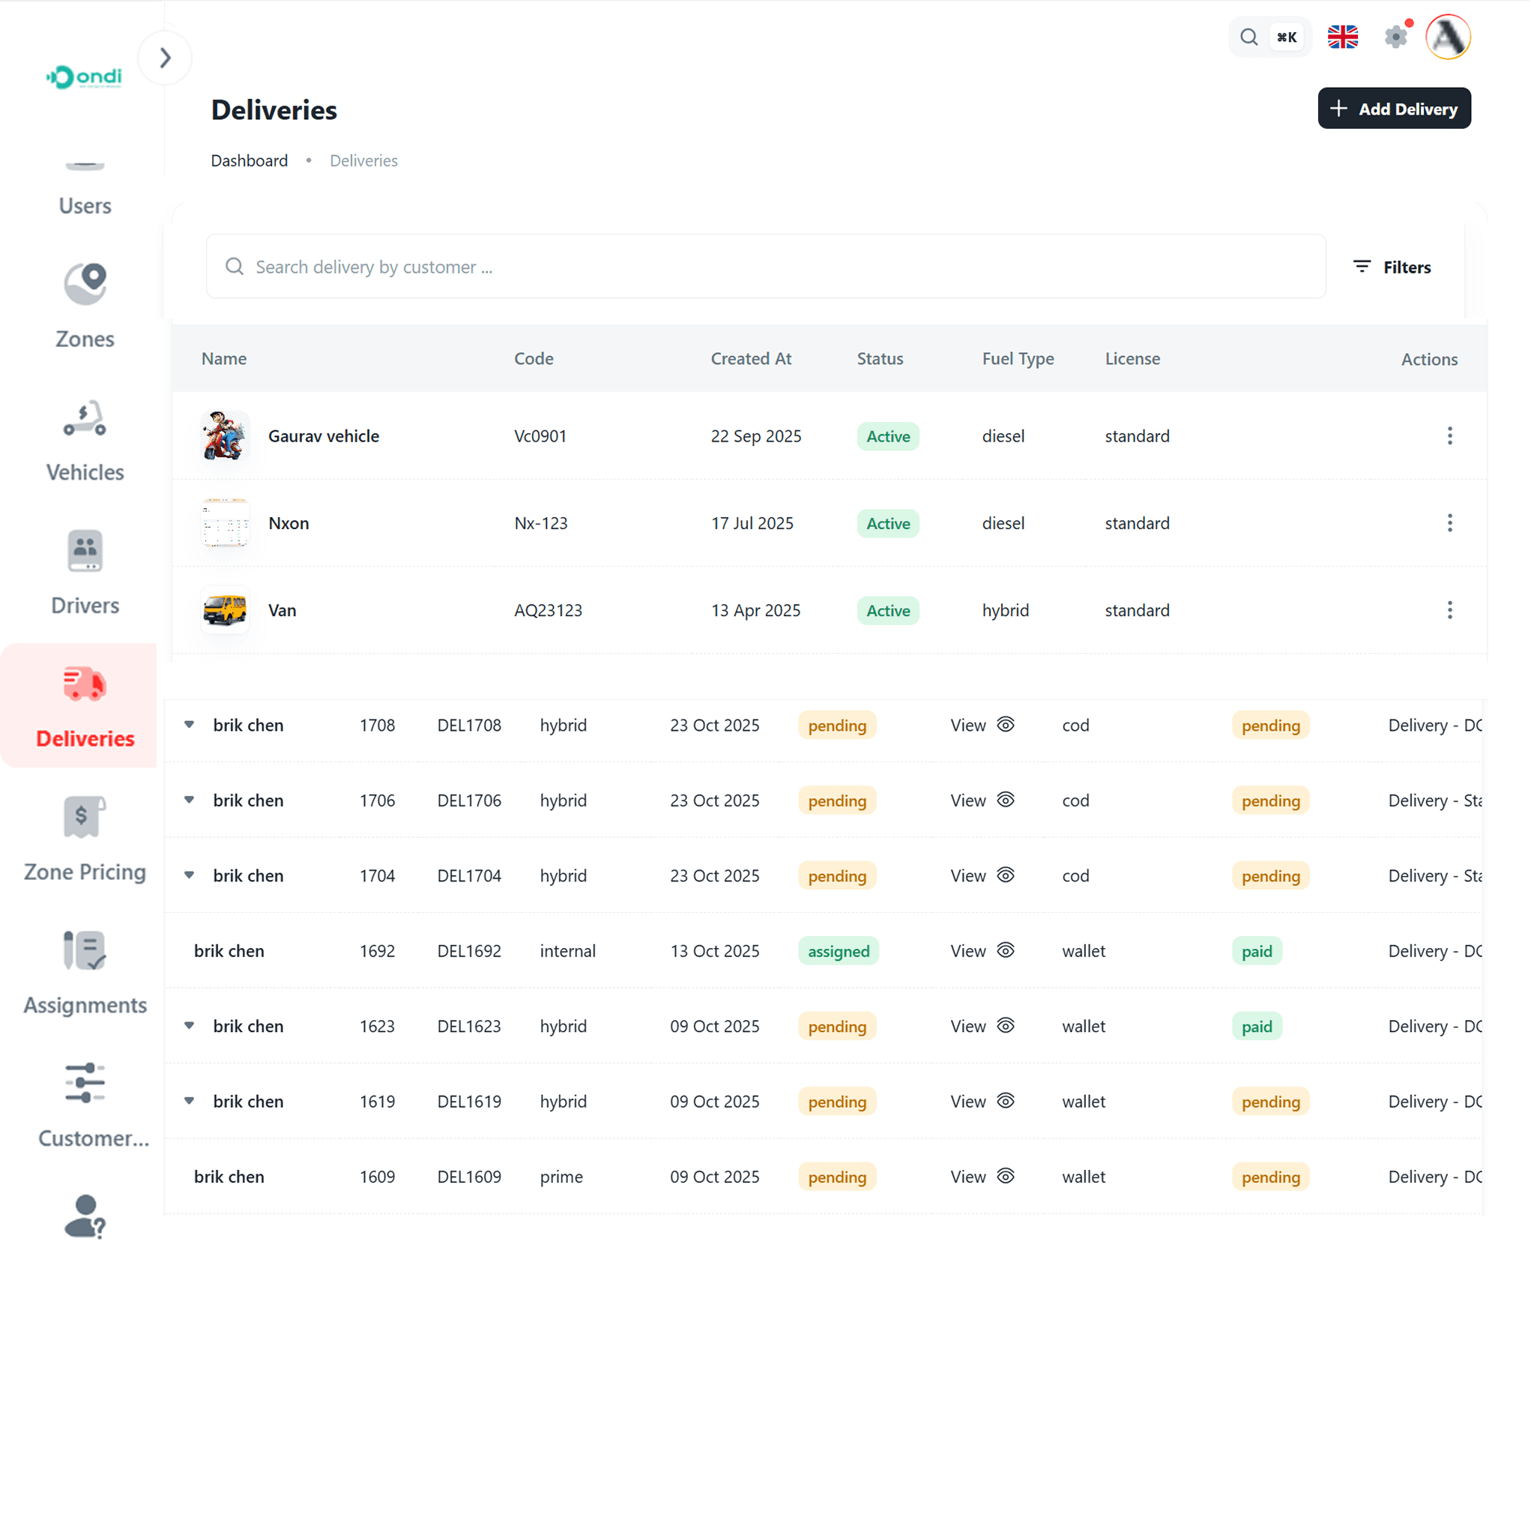The height and width of the screenshot is (1523, 1531).
Task: Click the settings gear icon
Action: coord(1395,37)
